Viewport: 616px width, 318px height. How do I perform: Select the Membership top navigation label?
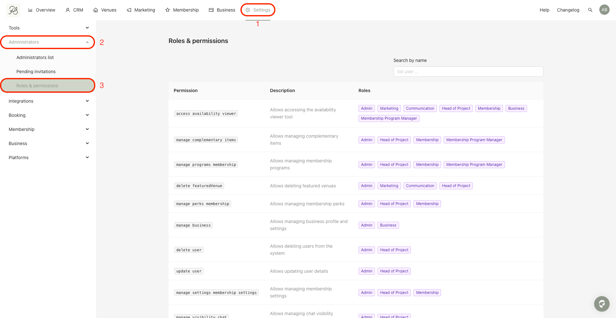[x=186, y=10]
